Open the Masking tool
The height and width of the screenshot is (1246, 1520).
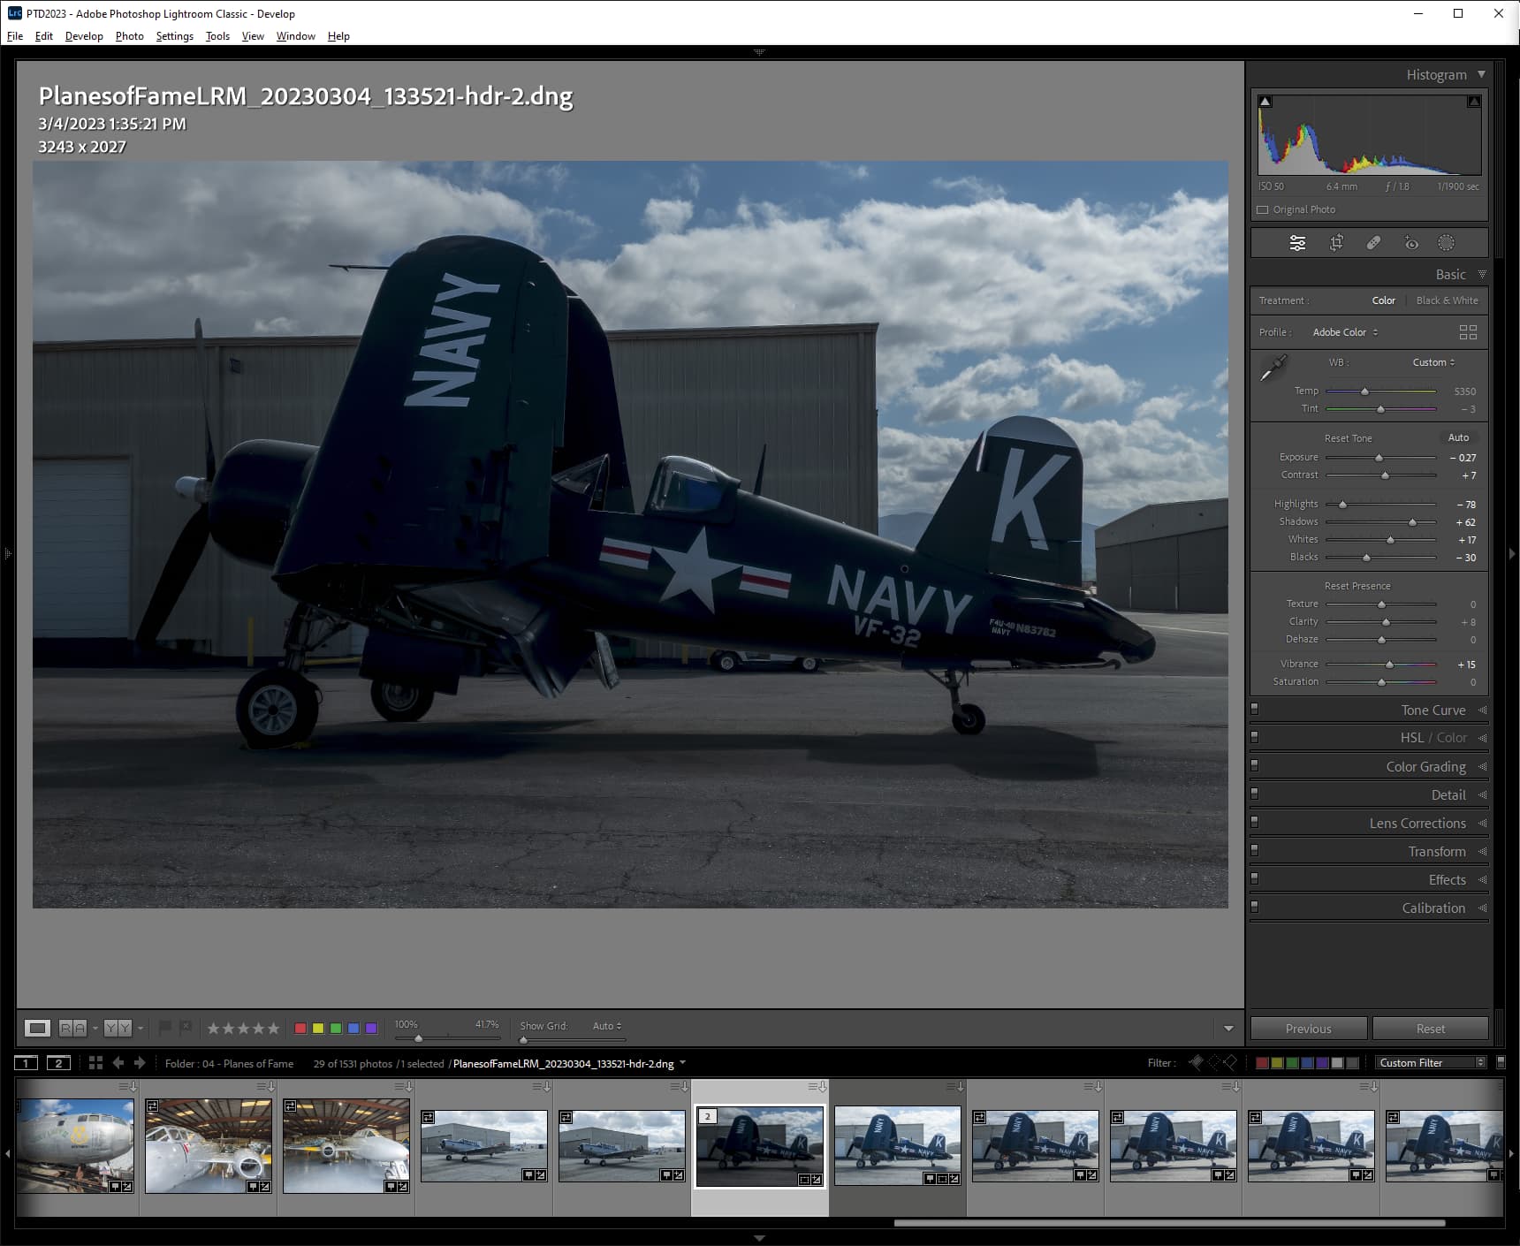coord(1446,243)
